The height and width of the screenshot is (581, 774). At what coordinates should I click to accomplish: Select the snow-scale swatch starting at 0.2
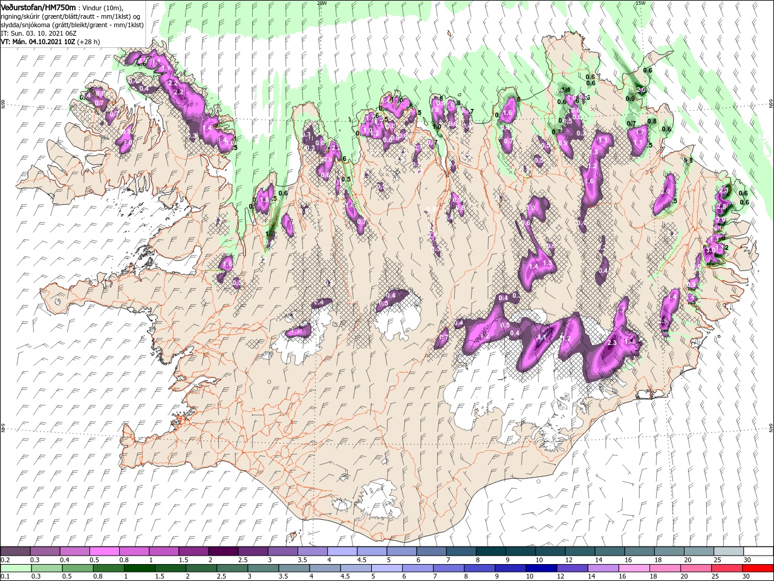point(15,551)
